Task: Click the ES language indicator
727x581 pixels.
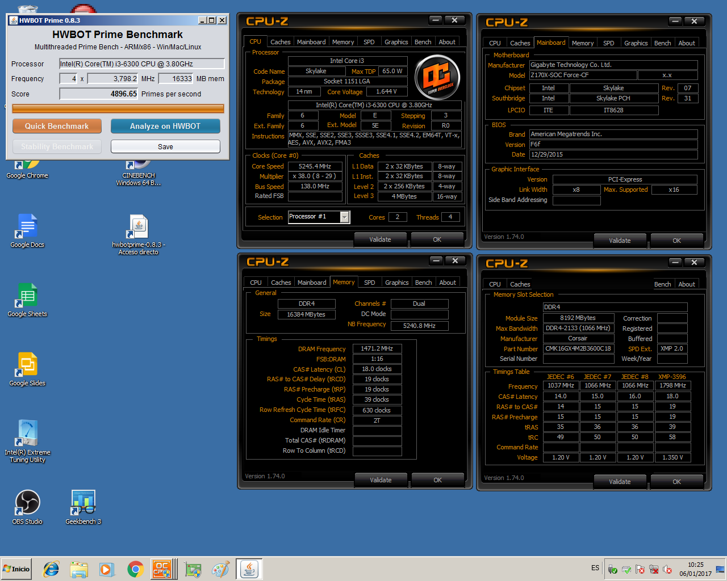Action: (x=595, y=568)
